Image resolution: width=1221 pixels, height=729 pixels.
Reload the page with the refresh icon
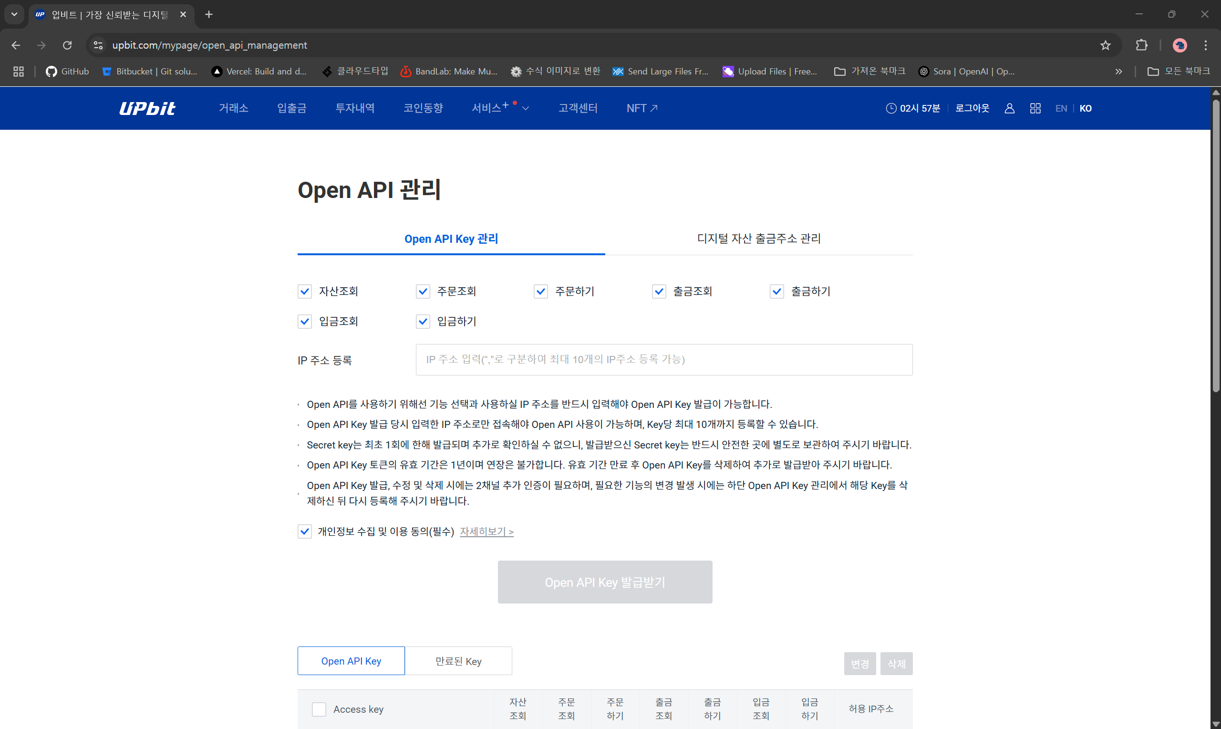(67, 45)
